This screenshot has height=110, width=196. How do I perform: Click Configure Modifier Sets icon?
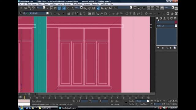point(175,48)
